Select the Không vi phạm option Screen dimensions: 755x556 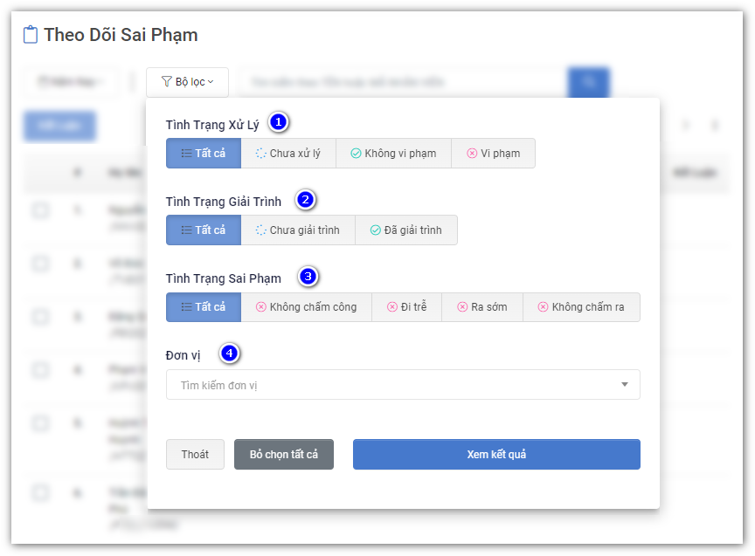[393, 154]
